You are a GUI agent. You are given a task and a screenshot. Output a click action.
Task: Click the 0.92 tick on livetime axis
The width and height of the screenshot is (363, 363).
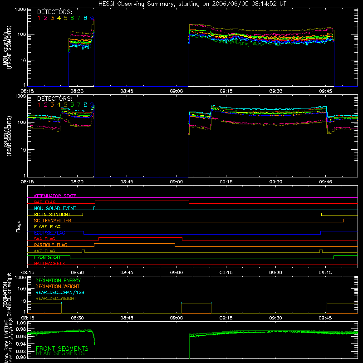21,351
